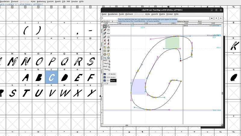
Task: Open the Hints menu in glyph window
Action: [147, 14]
